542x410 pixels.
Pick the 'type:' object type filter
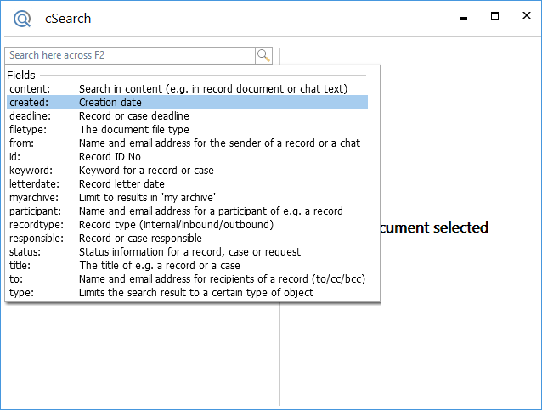[187, 292]
